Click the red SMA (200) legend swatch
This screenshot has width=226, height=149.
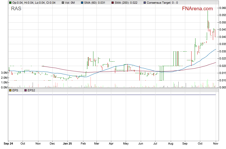[113, 3]
